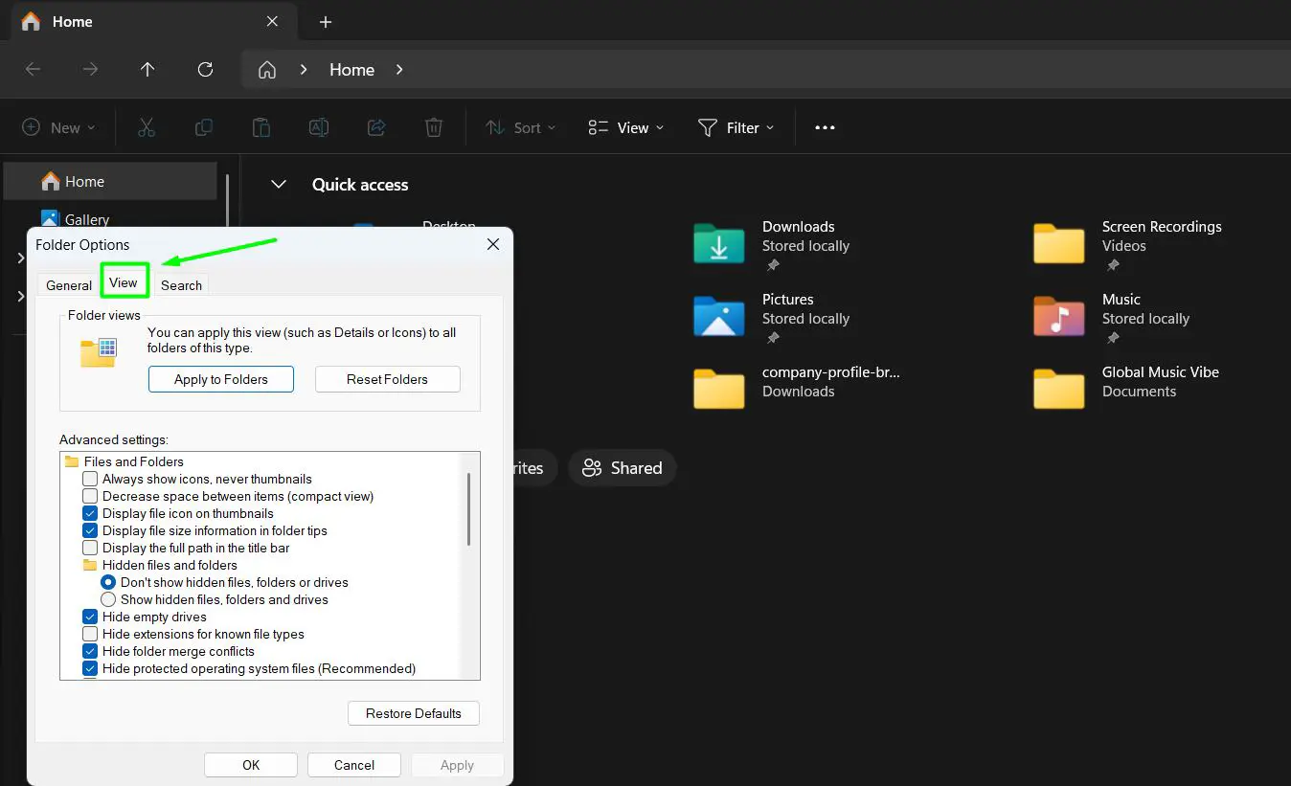Select the Copy icon in the toolbar
Image resolution: width=1291 pixels, height=786 pixels.
tap(204, 126)
